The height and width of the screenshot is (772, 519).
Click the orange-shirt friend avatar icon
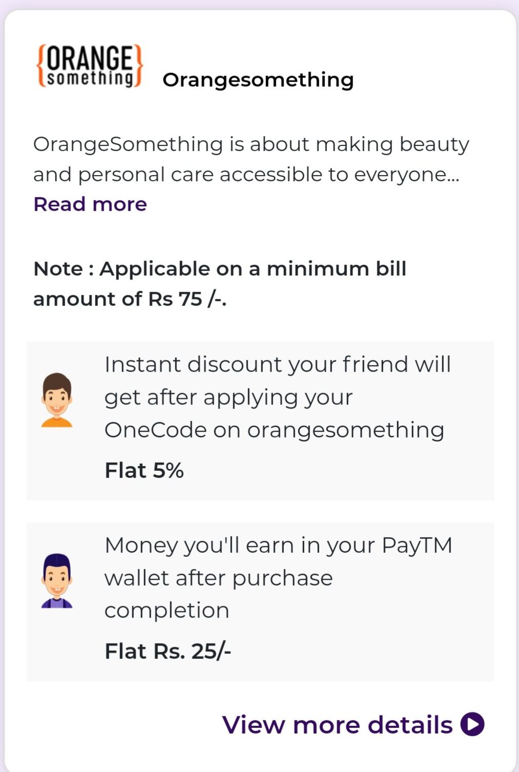(x=56, y=400)
